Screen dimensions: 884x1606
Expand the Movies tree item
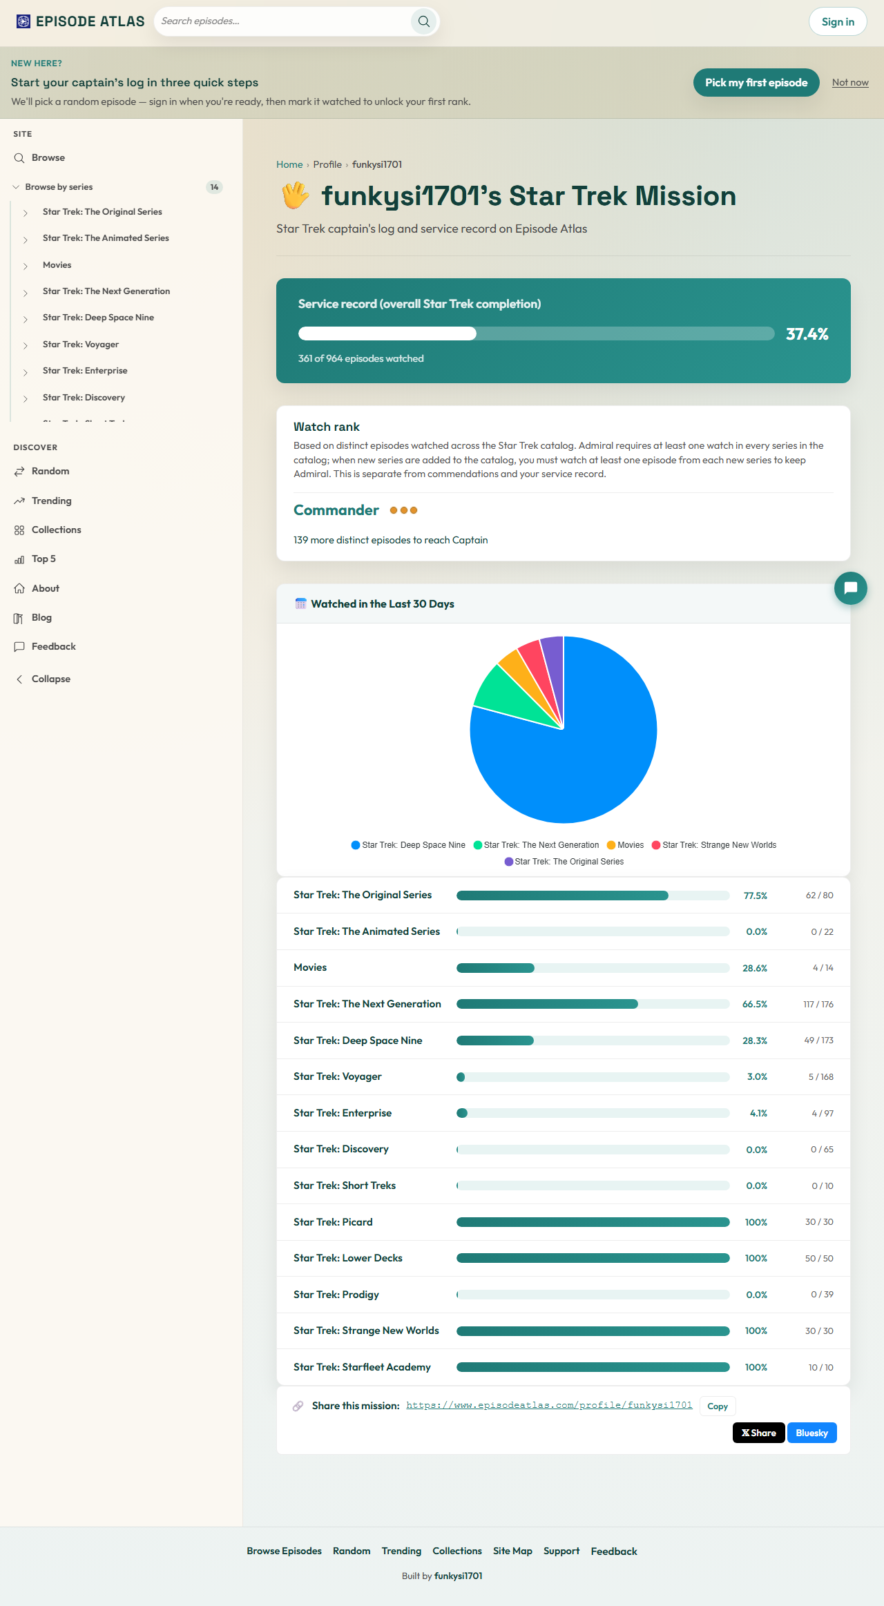[x=26, y=266]
